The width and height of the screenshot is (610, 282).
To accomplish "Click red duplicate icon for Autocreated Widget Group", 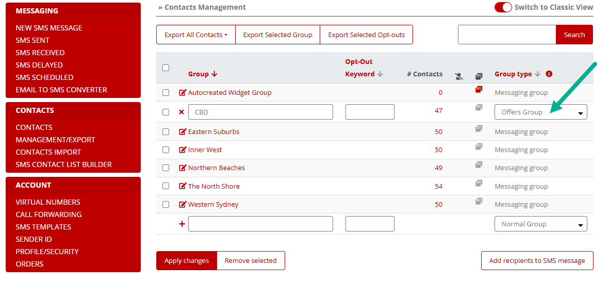I will point(479,90).
